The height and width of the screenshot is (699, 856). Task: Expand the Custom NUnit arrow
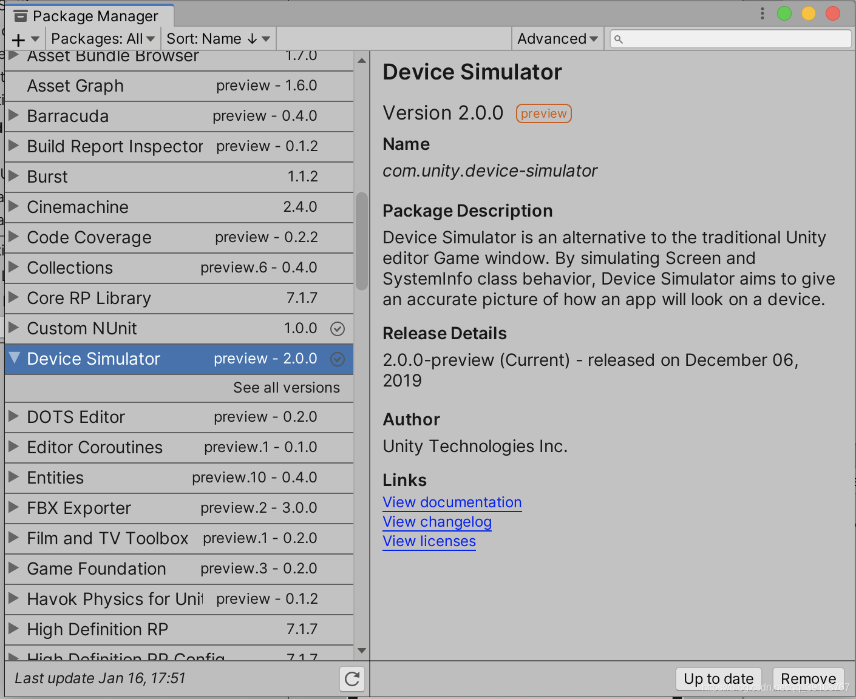point(13,327)
